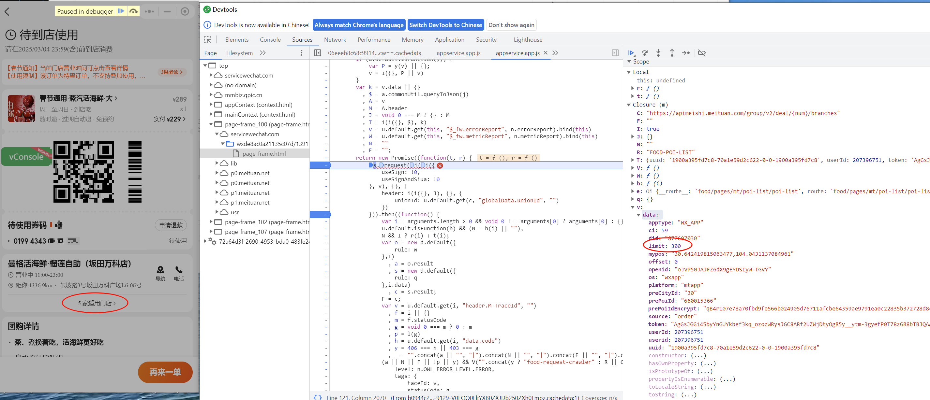This screenshot has height=400, width=930.
Task: Toggle the breakpoint marker on s.request line
Action: [x=320, y=165]
